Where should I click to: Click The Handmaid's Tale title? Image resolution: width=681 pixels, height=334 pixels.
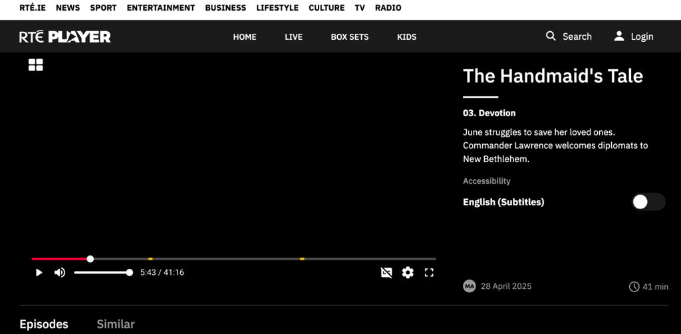pos(553,76)
